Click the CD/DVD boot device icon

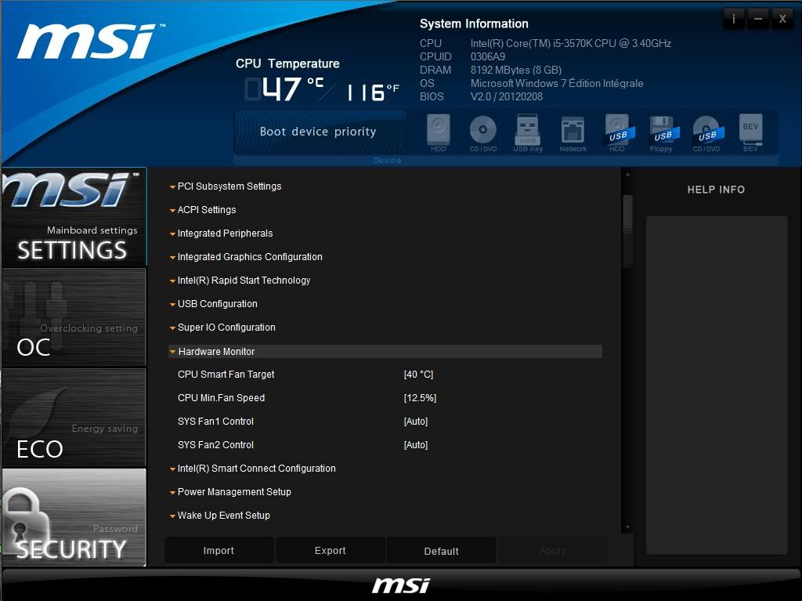483,130
